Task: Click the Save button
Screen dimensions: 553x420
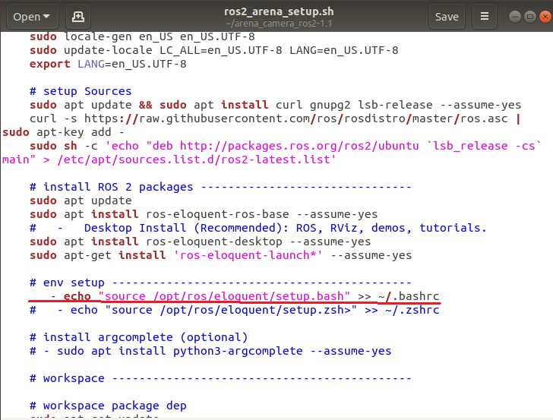Action: tap(447, 16)
